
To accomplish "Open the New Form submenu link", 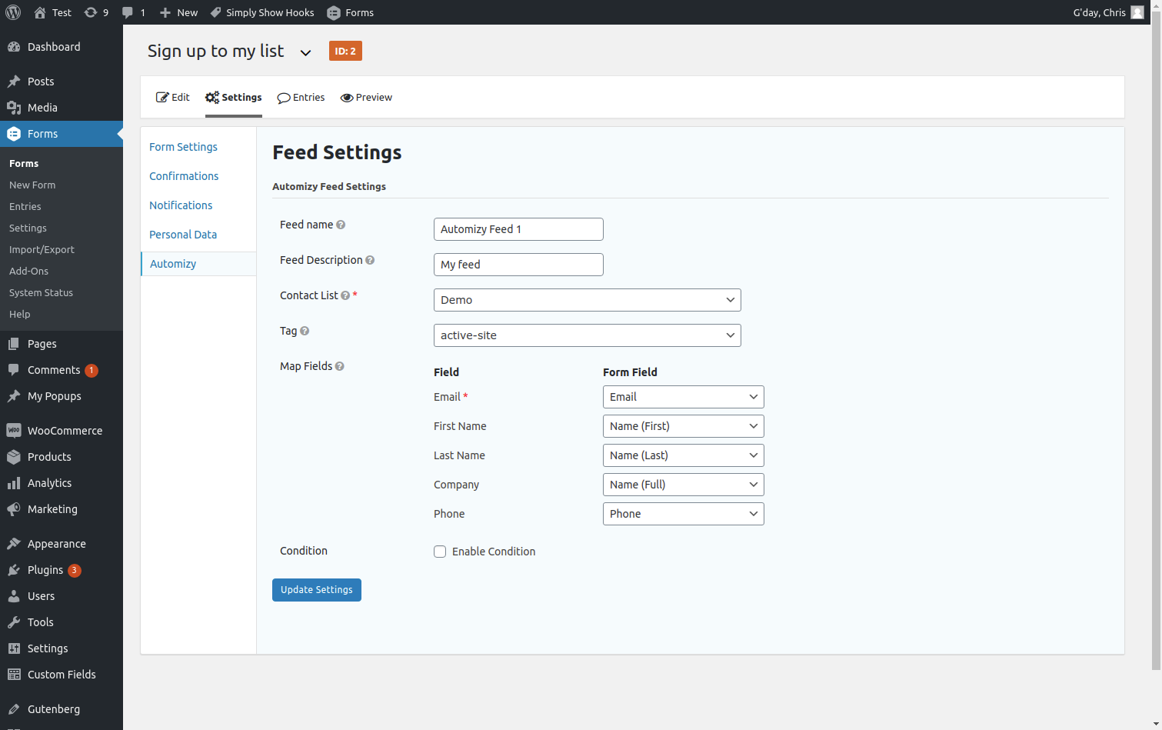I will click(x=32, y=185).
